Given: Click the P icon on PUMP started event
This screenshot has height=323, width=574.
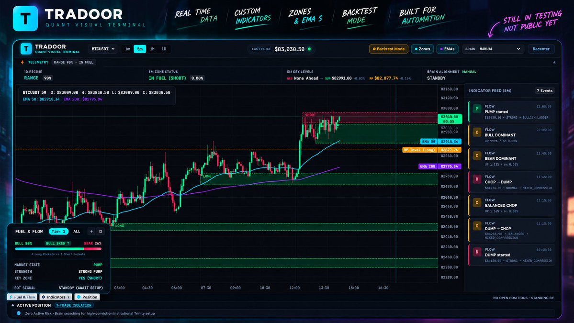Looking at the screenshot, I should (477, 109).
